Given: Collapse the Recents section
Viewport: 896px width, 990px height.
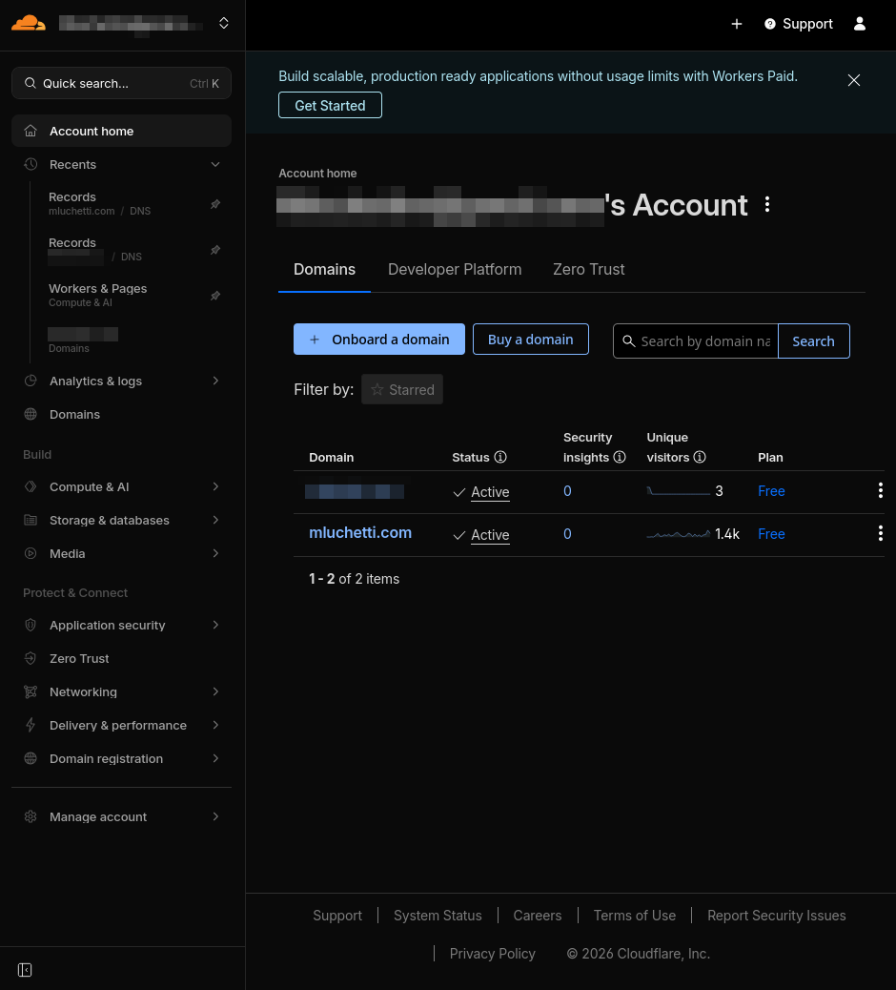Looking at the screenshot, I should point(215,164).
